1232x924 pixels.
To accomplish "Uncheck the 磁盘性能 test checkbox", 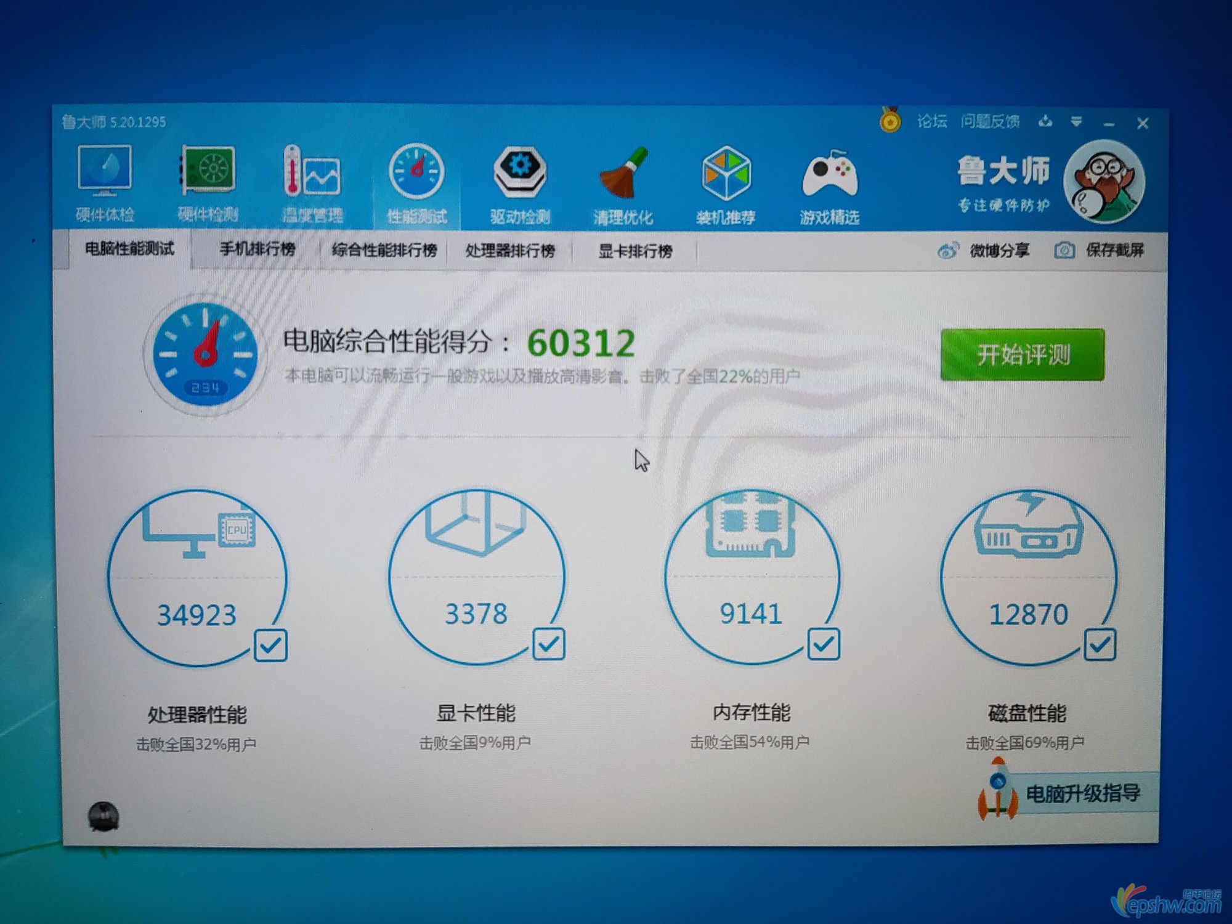I will pyautogui.click(x=1100, y=645).
